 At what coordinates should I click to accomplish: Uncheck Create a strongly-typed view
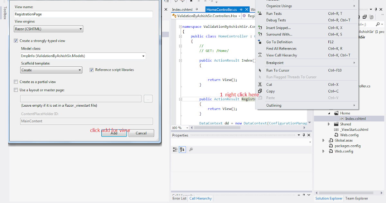(16, 41)
